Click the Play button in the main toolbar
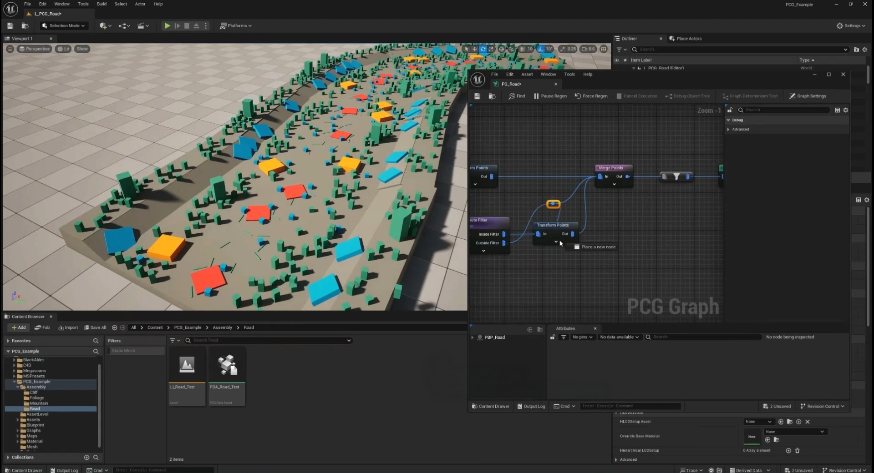This screenshot has height=473, width=874. 167,26
